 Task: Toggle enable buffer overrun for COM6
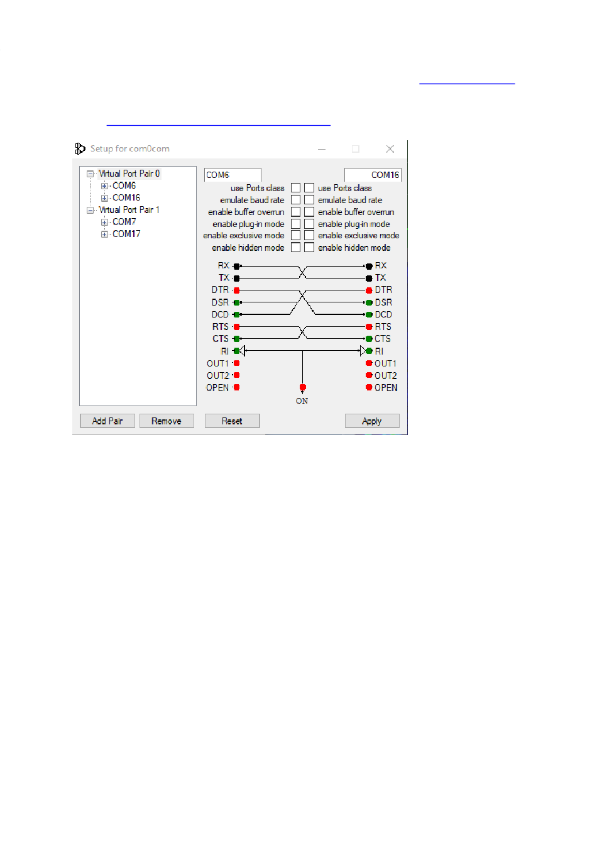tap(295, 212)
